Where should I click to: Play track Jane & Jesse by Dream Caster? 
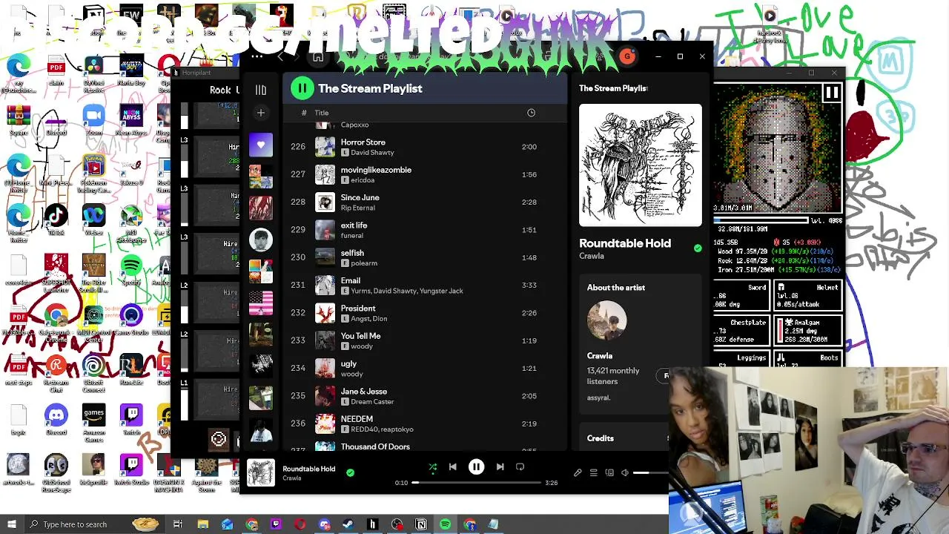click(424, 396)
